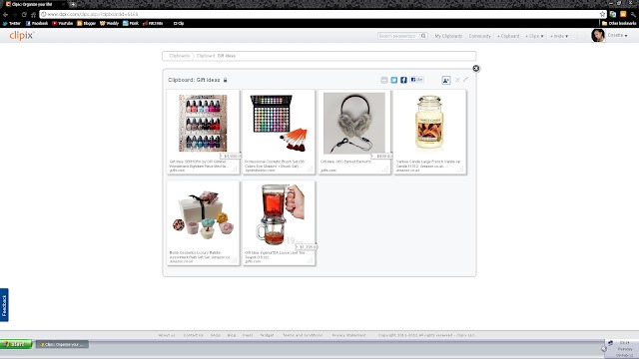Open the Cosette user dropdown
639x359 pixels.
tap(617, 36)
